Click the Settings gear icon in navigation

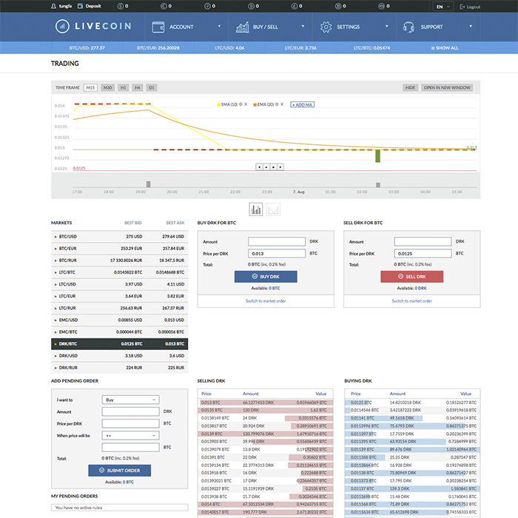tap(326, 27)
